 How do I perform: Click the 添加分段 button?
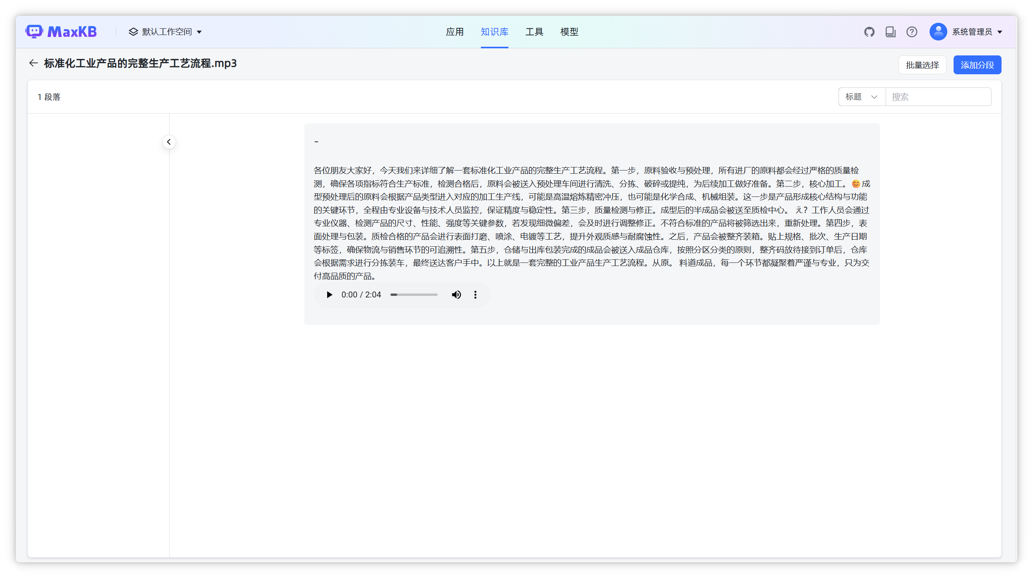pos(977,65)
